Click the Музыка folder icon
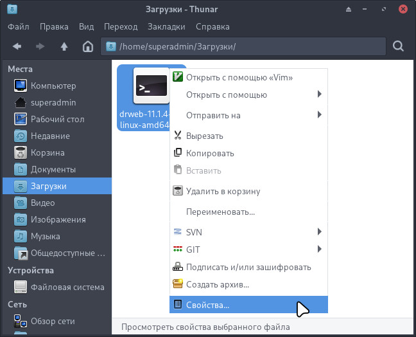 [21, 236]
